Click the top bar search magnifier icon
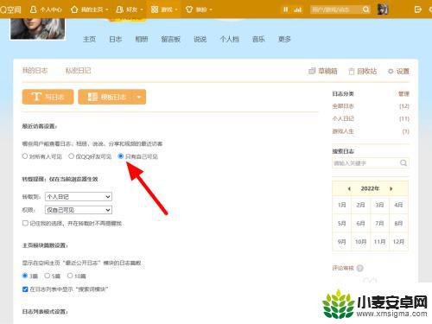The image size is (432, 324). pos(365,10)
